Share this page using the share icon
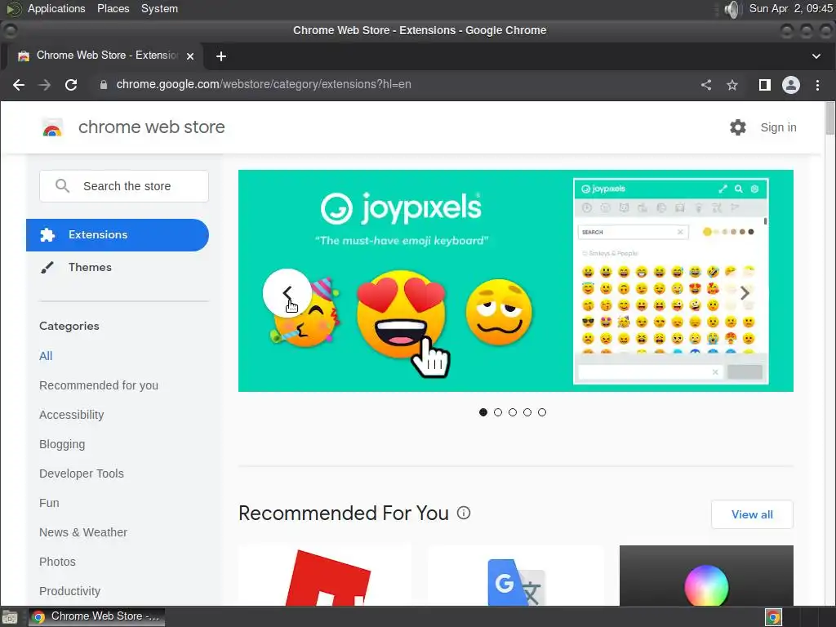 click(706, 85)
